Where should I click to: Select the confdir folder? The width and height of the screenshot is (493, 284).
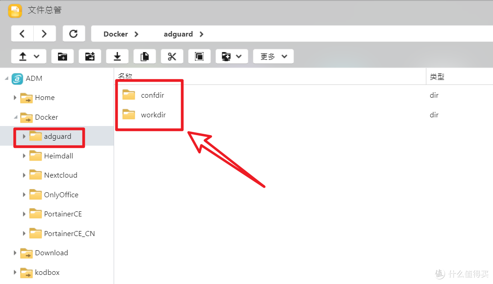click(152, 95)
